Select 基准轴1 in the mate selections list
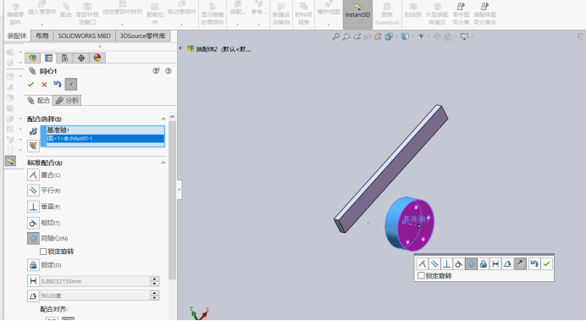 [105, 130]
